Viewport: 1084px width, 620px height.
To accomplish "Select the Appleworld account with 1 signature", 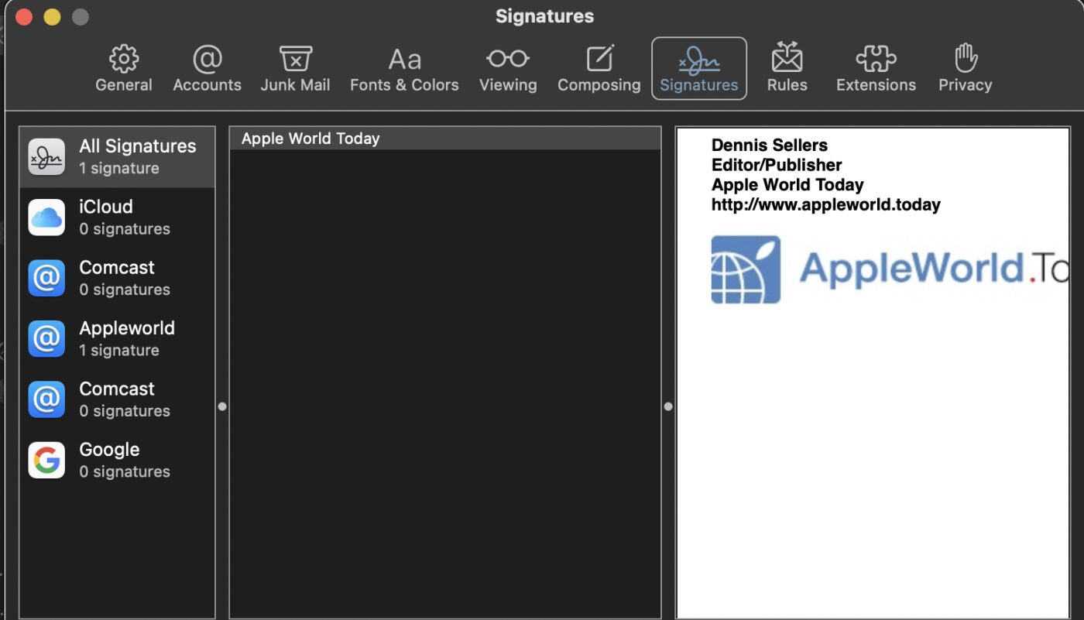I will click(x=117, y=338).
